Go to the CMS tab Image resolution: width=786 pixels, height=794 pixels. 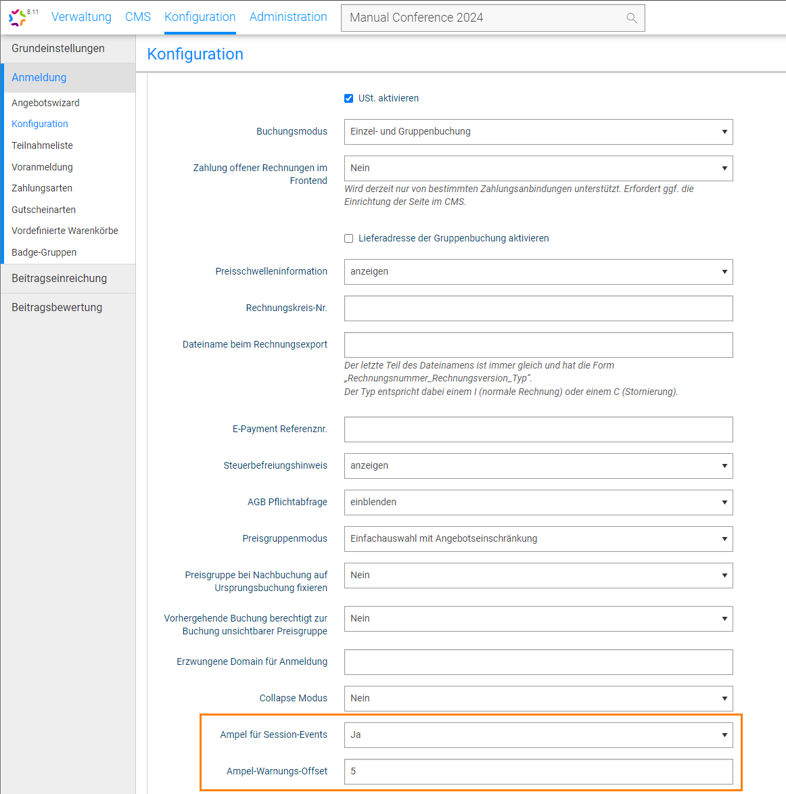[x=138, y=17]
